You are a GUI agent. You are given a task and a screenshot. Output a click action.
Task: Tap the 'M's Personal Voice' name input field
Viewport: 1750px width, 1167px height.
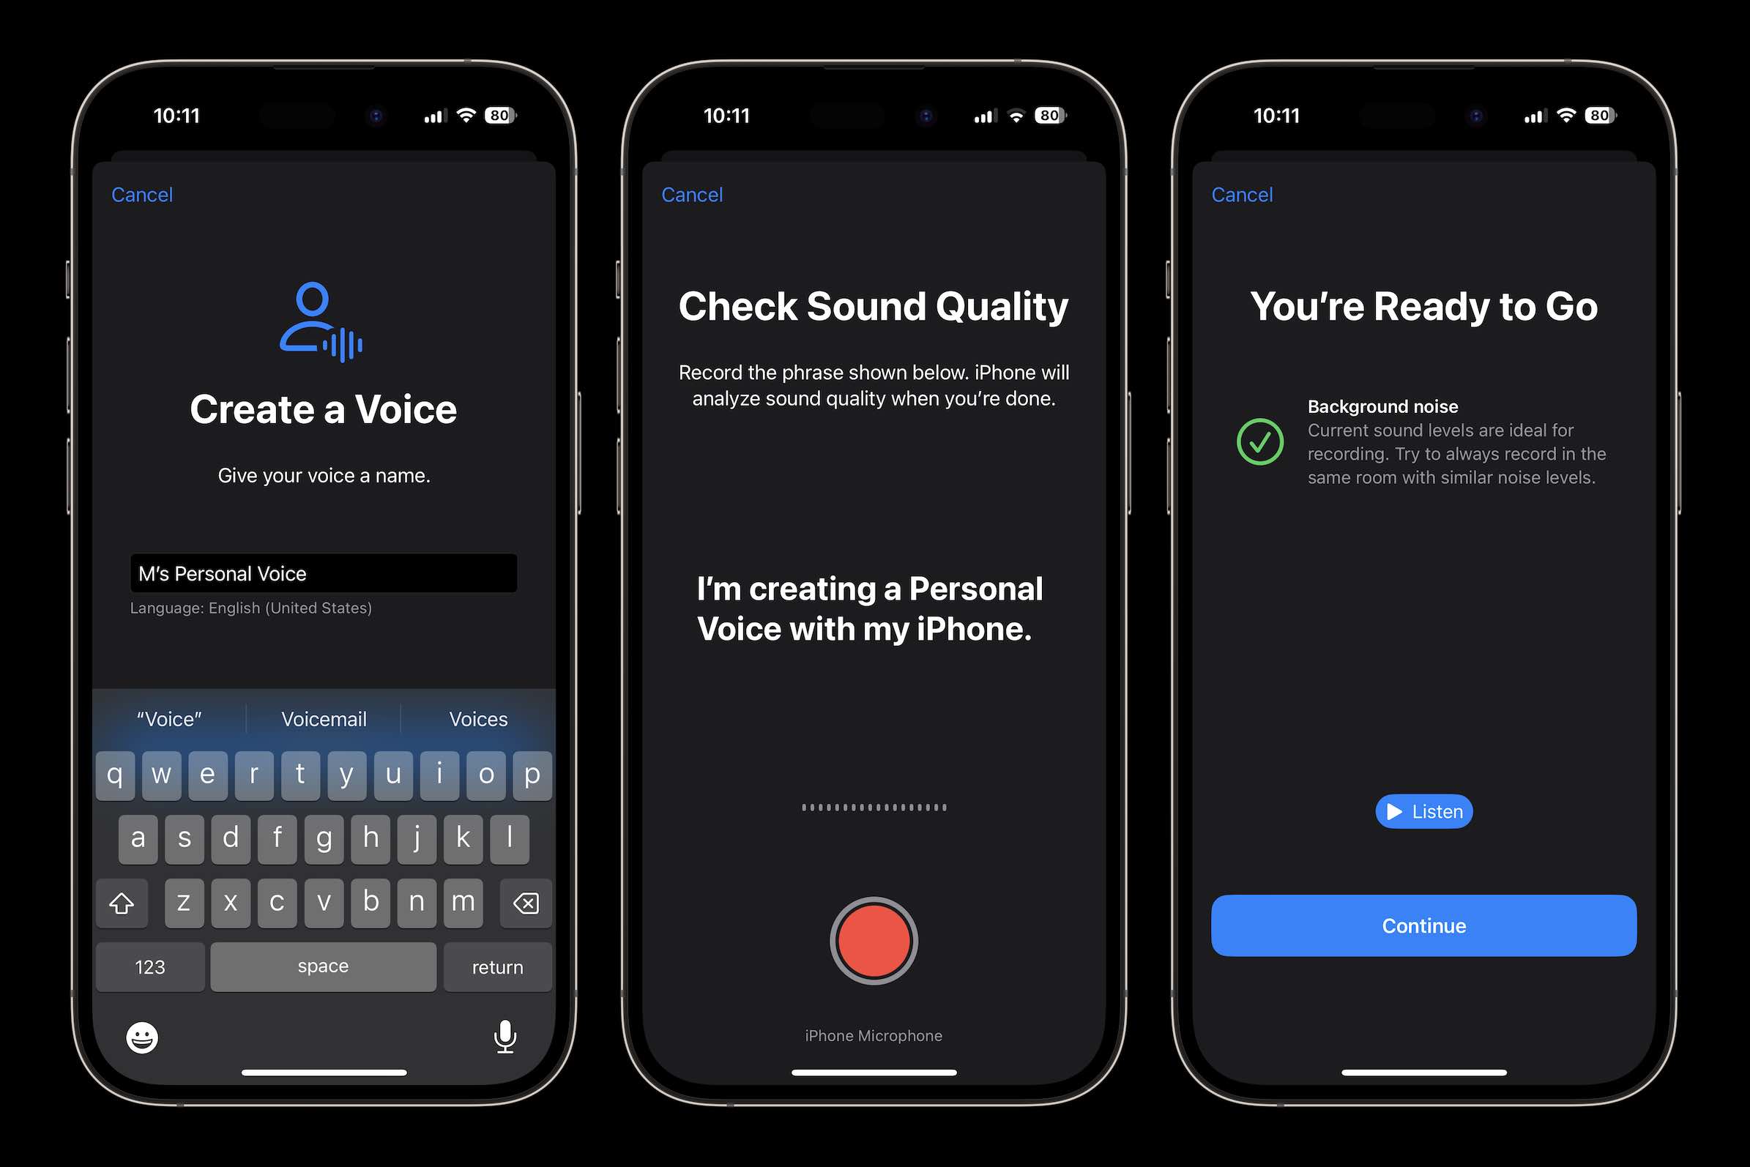(x=321, y=573)
